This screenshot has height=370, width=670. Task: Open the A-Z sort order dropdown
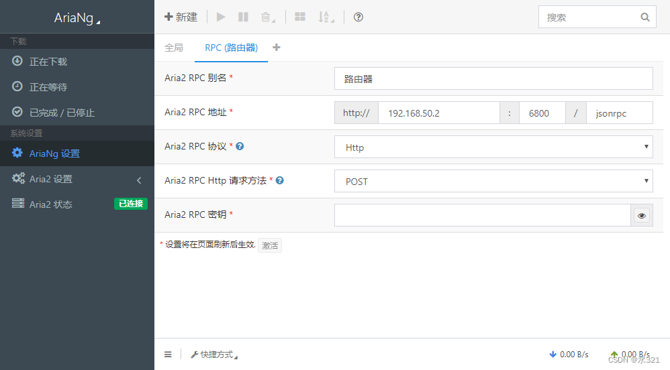point(326,17)
